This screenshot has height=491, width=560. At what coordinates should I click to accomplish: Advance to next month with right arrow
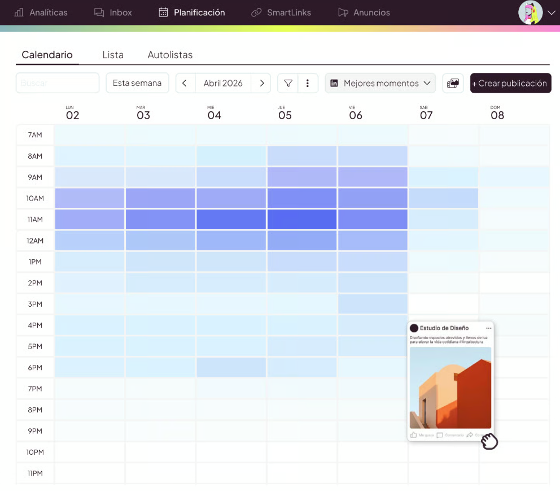262,83
